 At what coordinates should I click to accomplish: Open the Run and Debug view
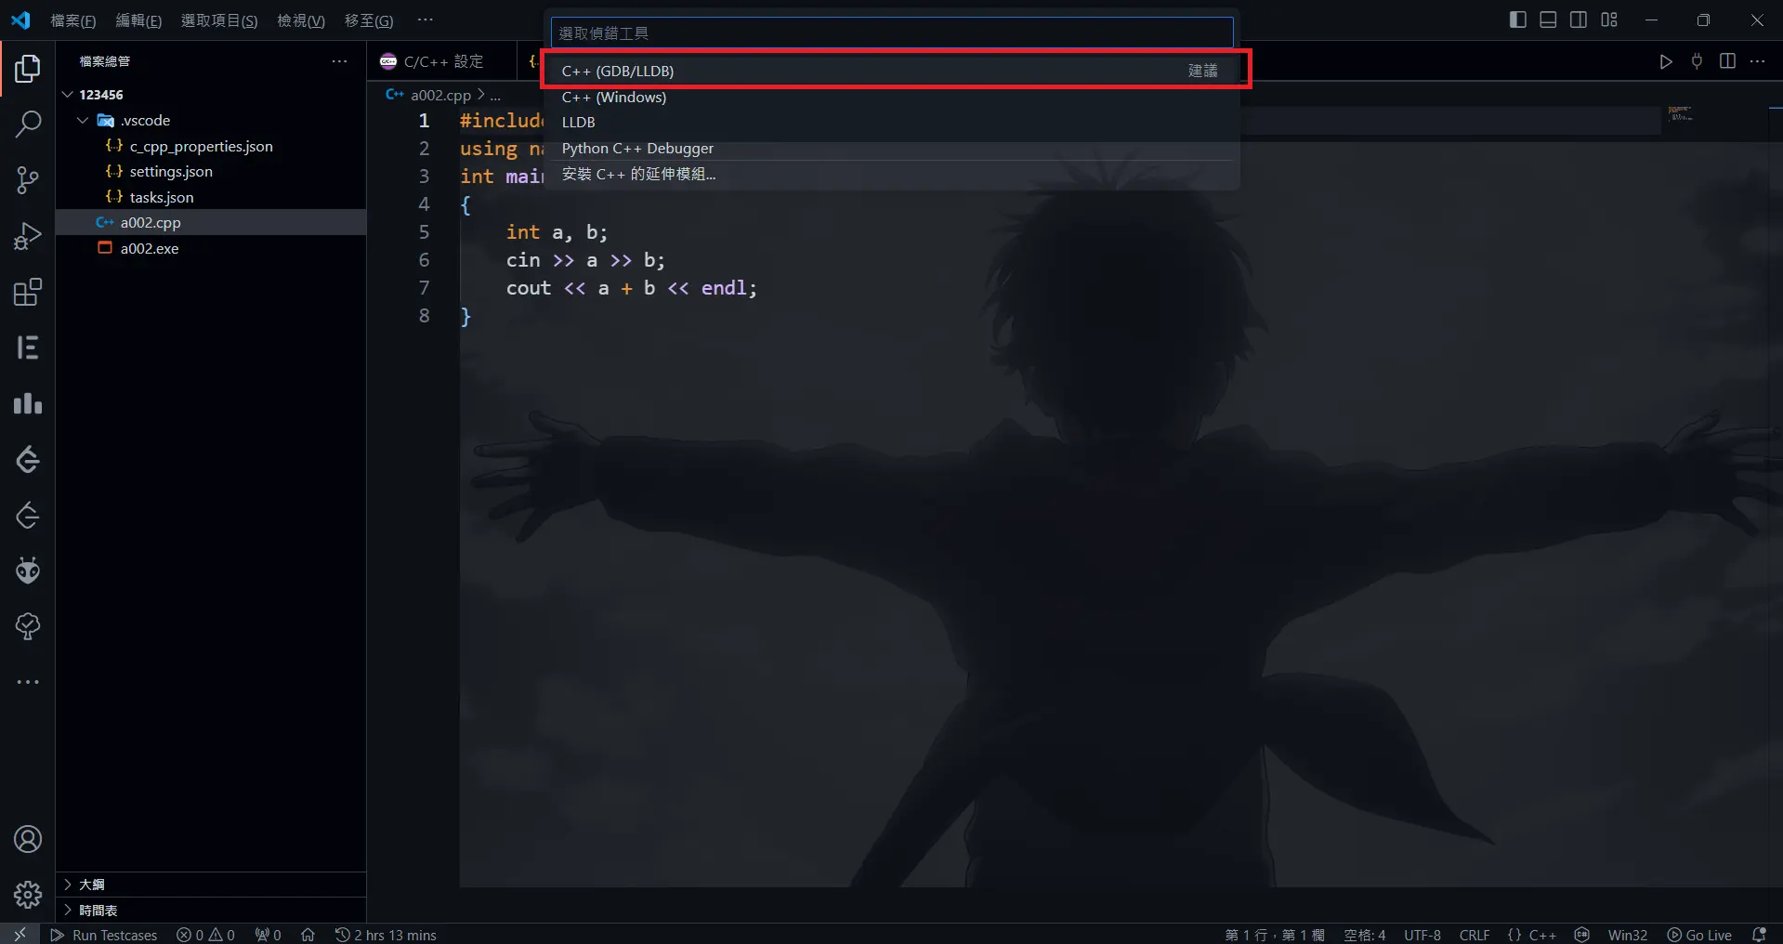pyautogui.click(x=28, y=236)
